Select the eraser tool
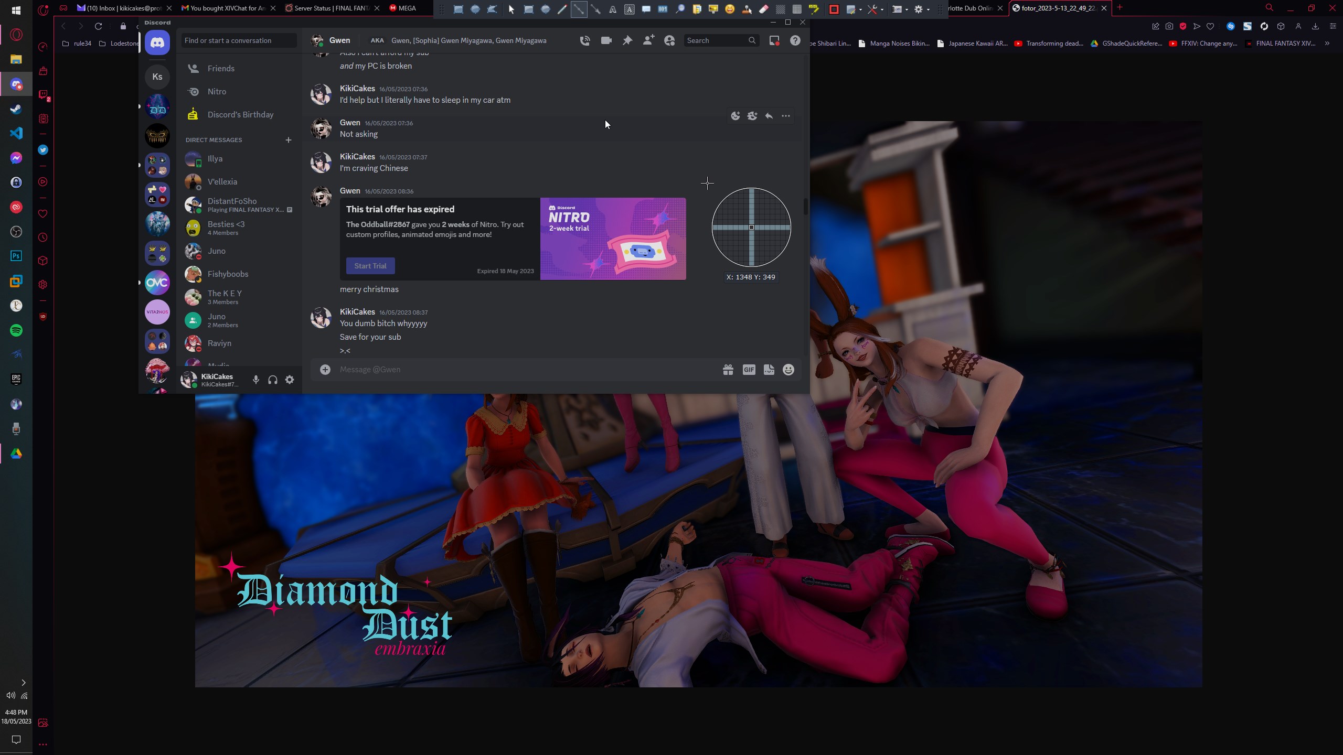Screen dimensions: 1343x755 click(x=764, y=9)
